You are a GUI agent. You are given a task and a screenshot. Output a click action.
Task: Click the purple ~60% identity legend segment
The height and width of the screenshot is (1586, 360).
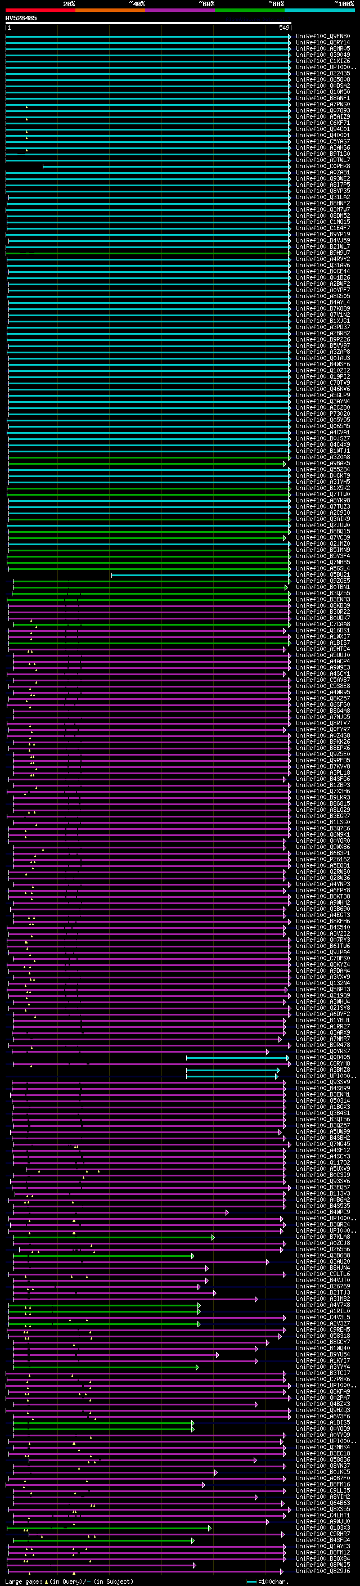[181, 10]
